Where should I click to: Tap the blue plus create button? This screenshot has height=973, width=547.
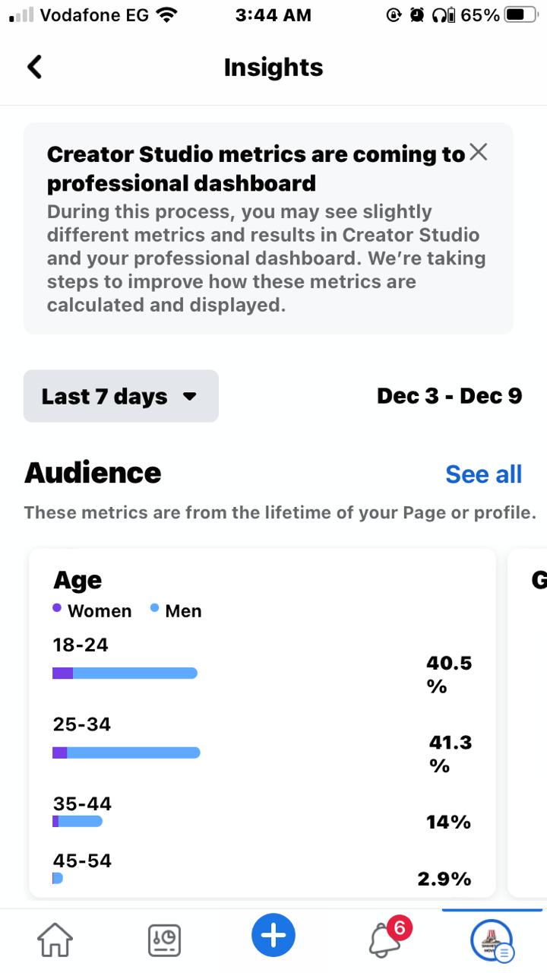(x=273, y=936)
